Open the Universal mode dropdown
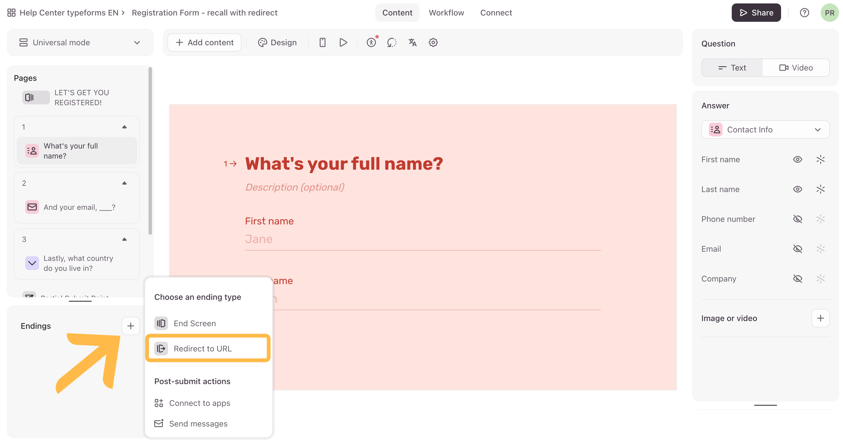 pos(80,42)
